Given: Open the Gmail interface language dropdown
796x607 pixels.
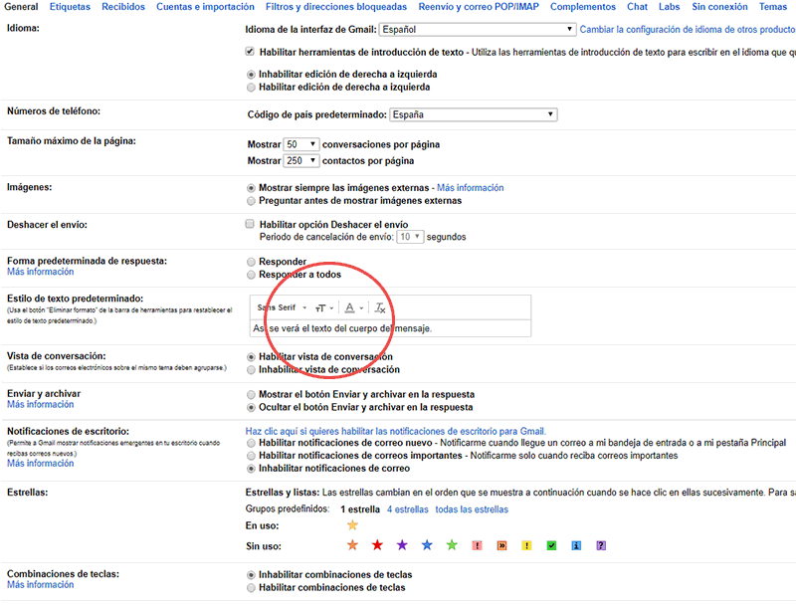Looking at the screenshot, I should click(478, 30).
